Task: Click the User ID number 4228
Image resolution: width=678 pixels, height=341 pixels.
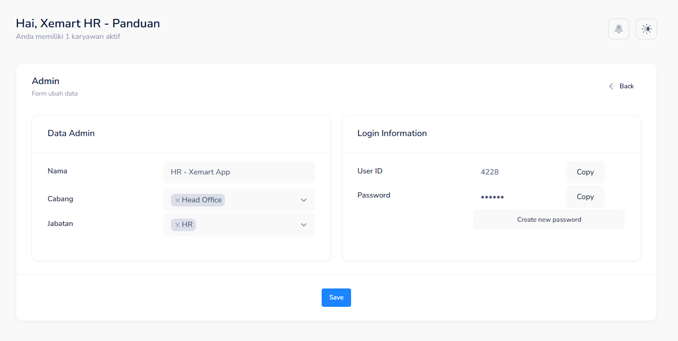Action: (x=489, y=172)
